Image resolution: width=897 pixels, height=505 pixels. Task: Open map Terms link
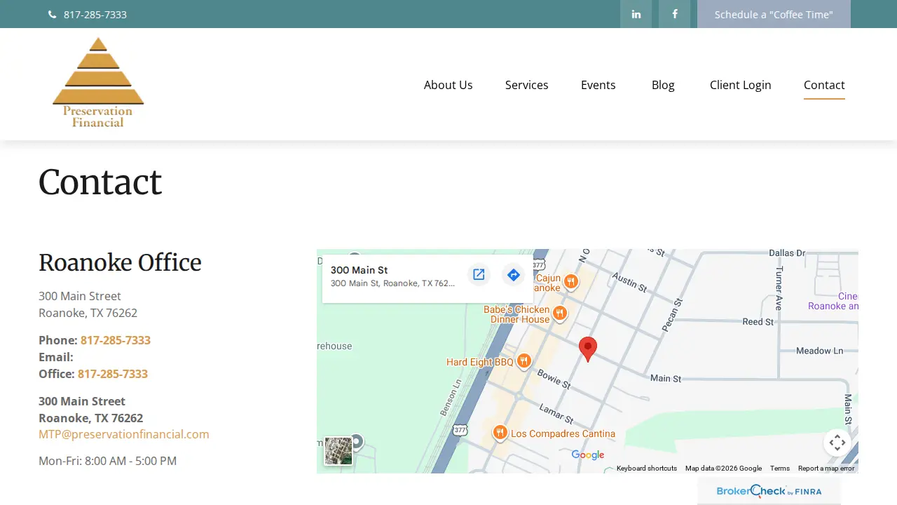(780, 469)
